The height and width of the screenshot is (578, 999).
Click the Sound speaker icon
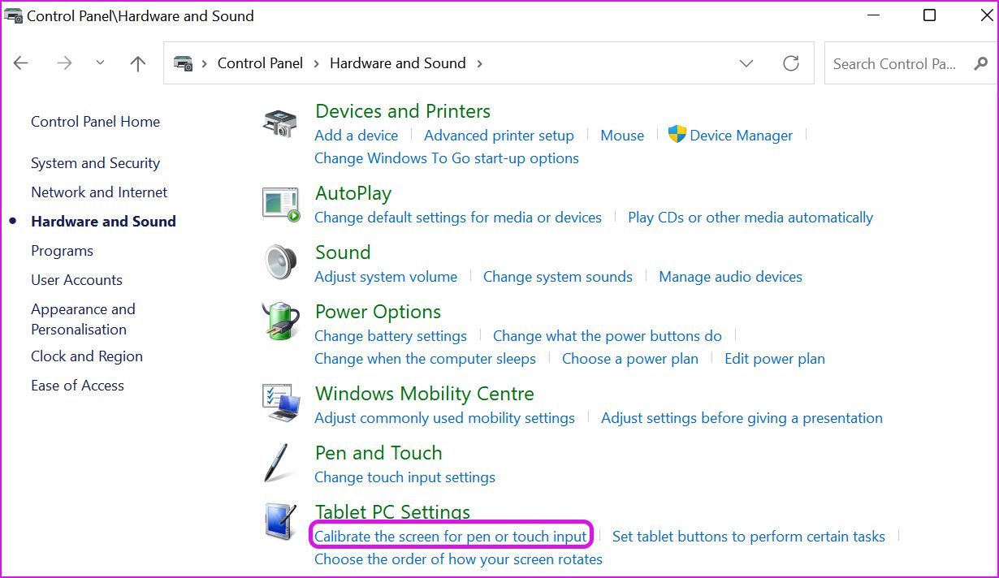[x=279, y=262]
